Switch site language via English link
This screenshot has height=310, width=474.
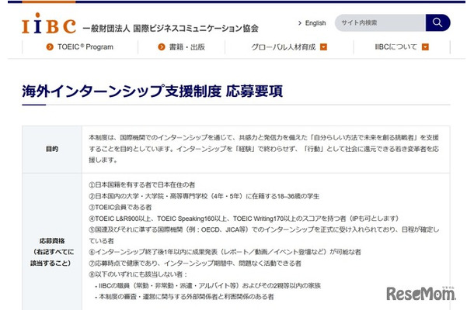coord(312,23)
